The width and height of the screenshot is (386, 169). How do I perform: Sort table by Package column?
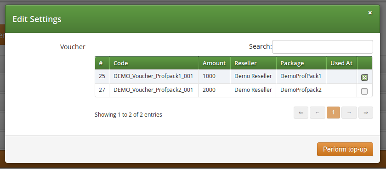pos(301,63)
